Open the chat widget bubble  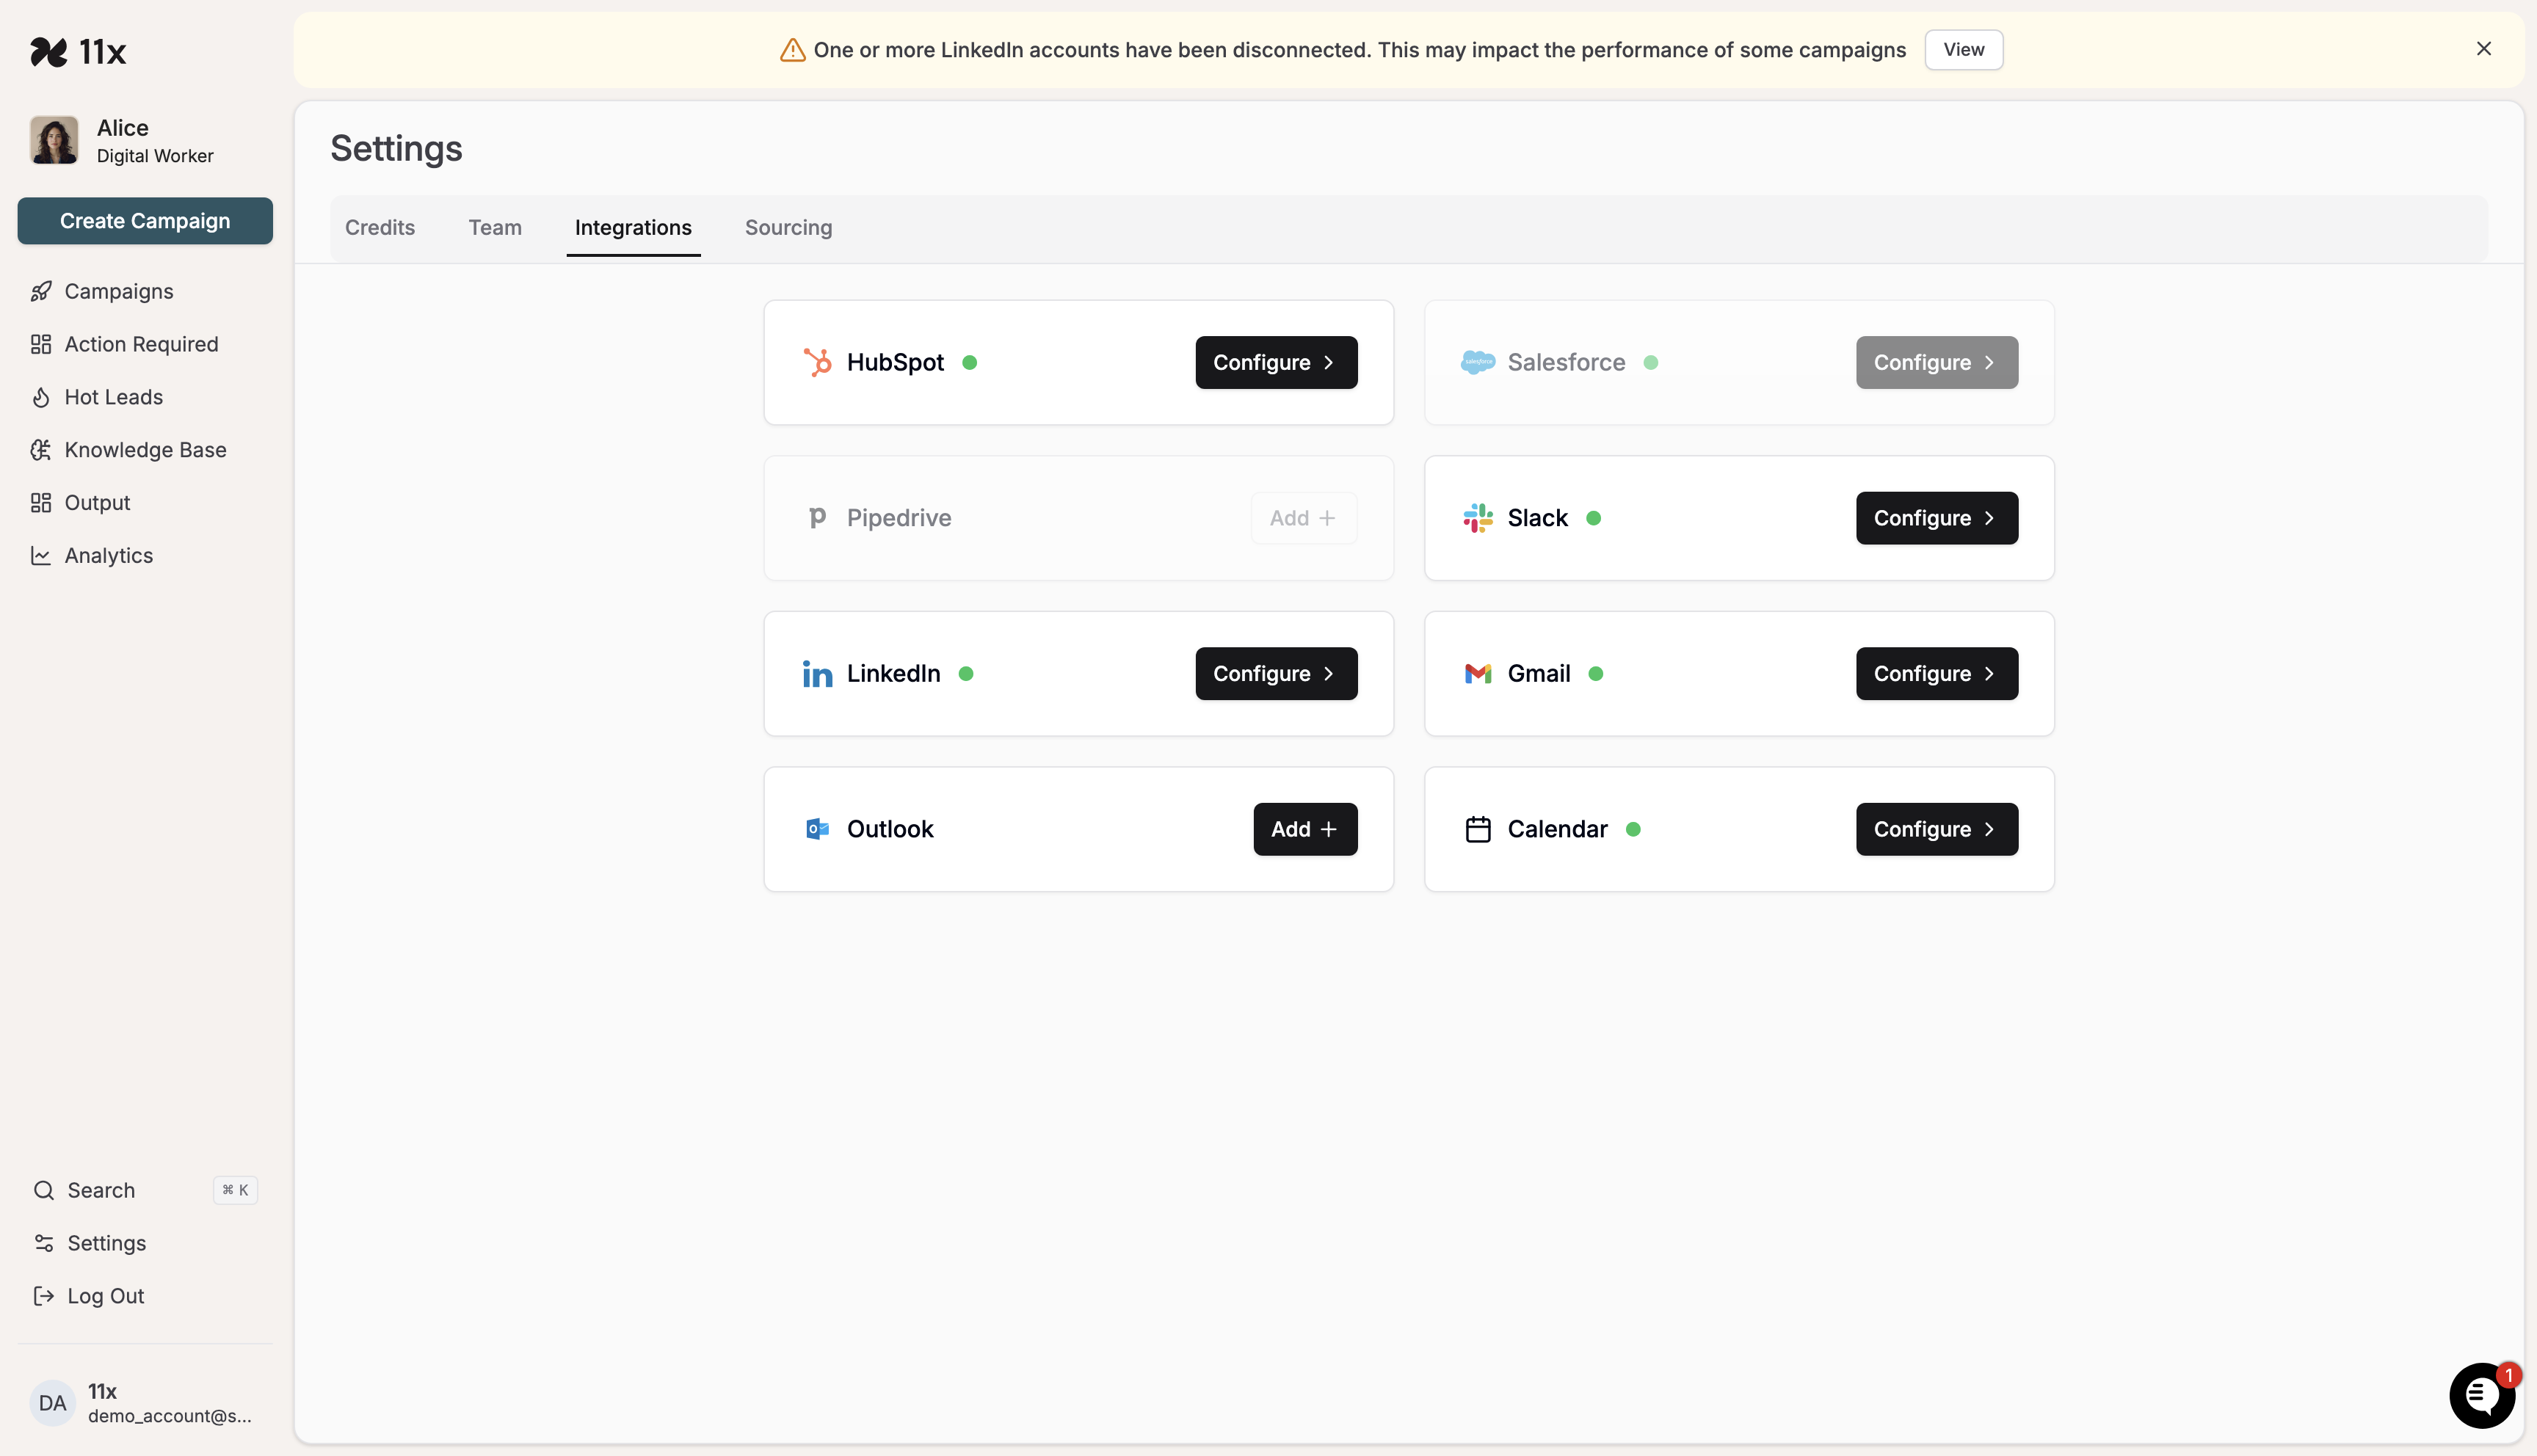pyautogui.click(x=2481, y=1395)
